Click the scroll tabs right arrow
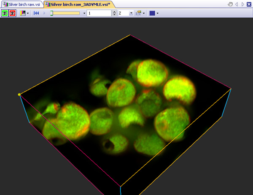Image resolution: width=253 pixels, height=195 pixels. [x=243, y=4]
